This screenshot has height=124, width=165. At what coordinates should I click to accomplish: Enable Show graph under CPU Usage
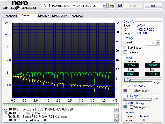(x=132, y=107)
